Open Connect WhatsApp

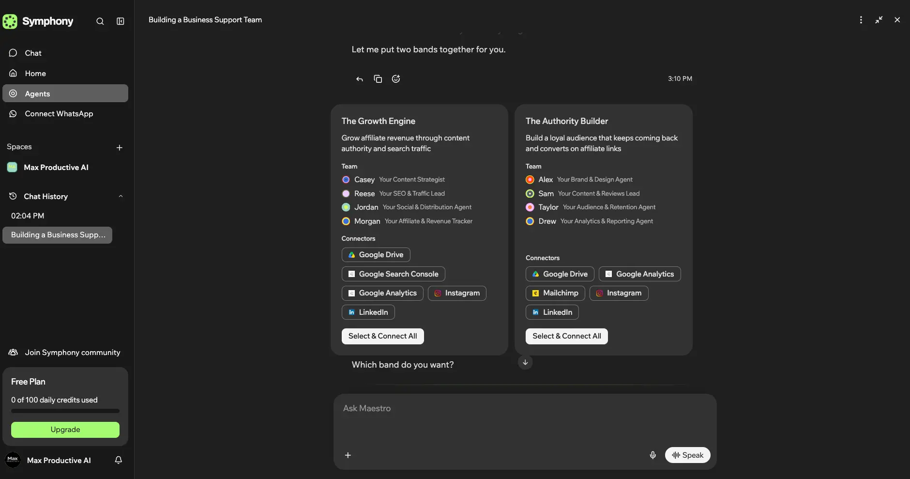point(65,114)
